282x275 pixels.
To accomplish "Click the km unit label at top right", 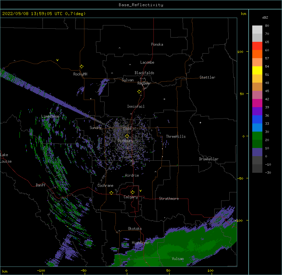I will point(244,14).
